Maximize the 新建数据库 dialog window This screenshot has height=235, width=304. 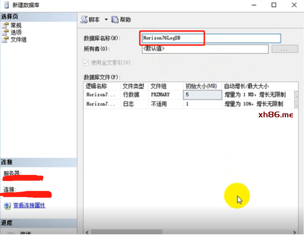[x=274, y=5]
